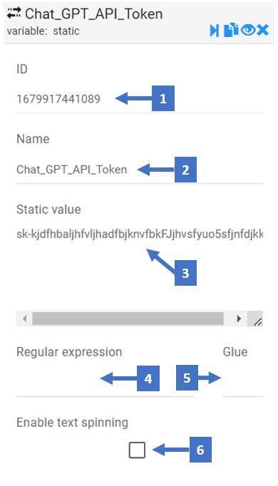Remove variable using the X icon
Image resolution: width=278 pixels, height=486 pixels.
pos(263,30)
